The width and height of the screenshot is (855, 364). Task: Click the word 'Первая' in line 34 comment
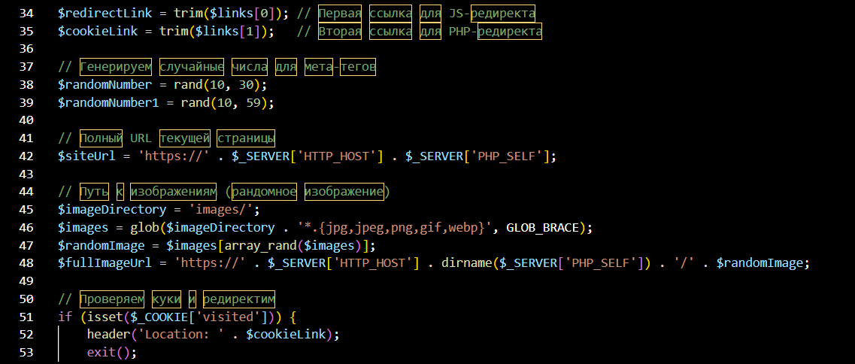click(340, 13)
